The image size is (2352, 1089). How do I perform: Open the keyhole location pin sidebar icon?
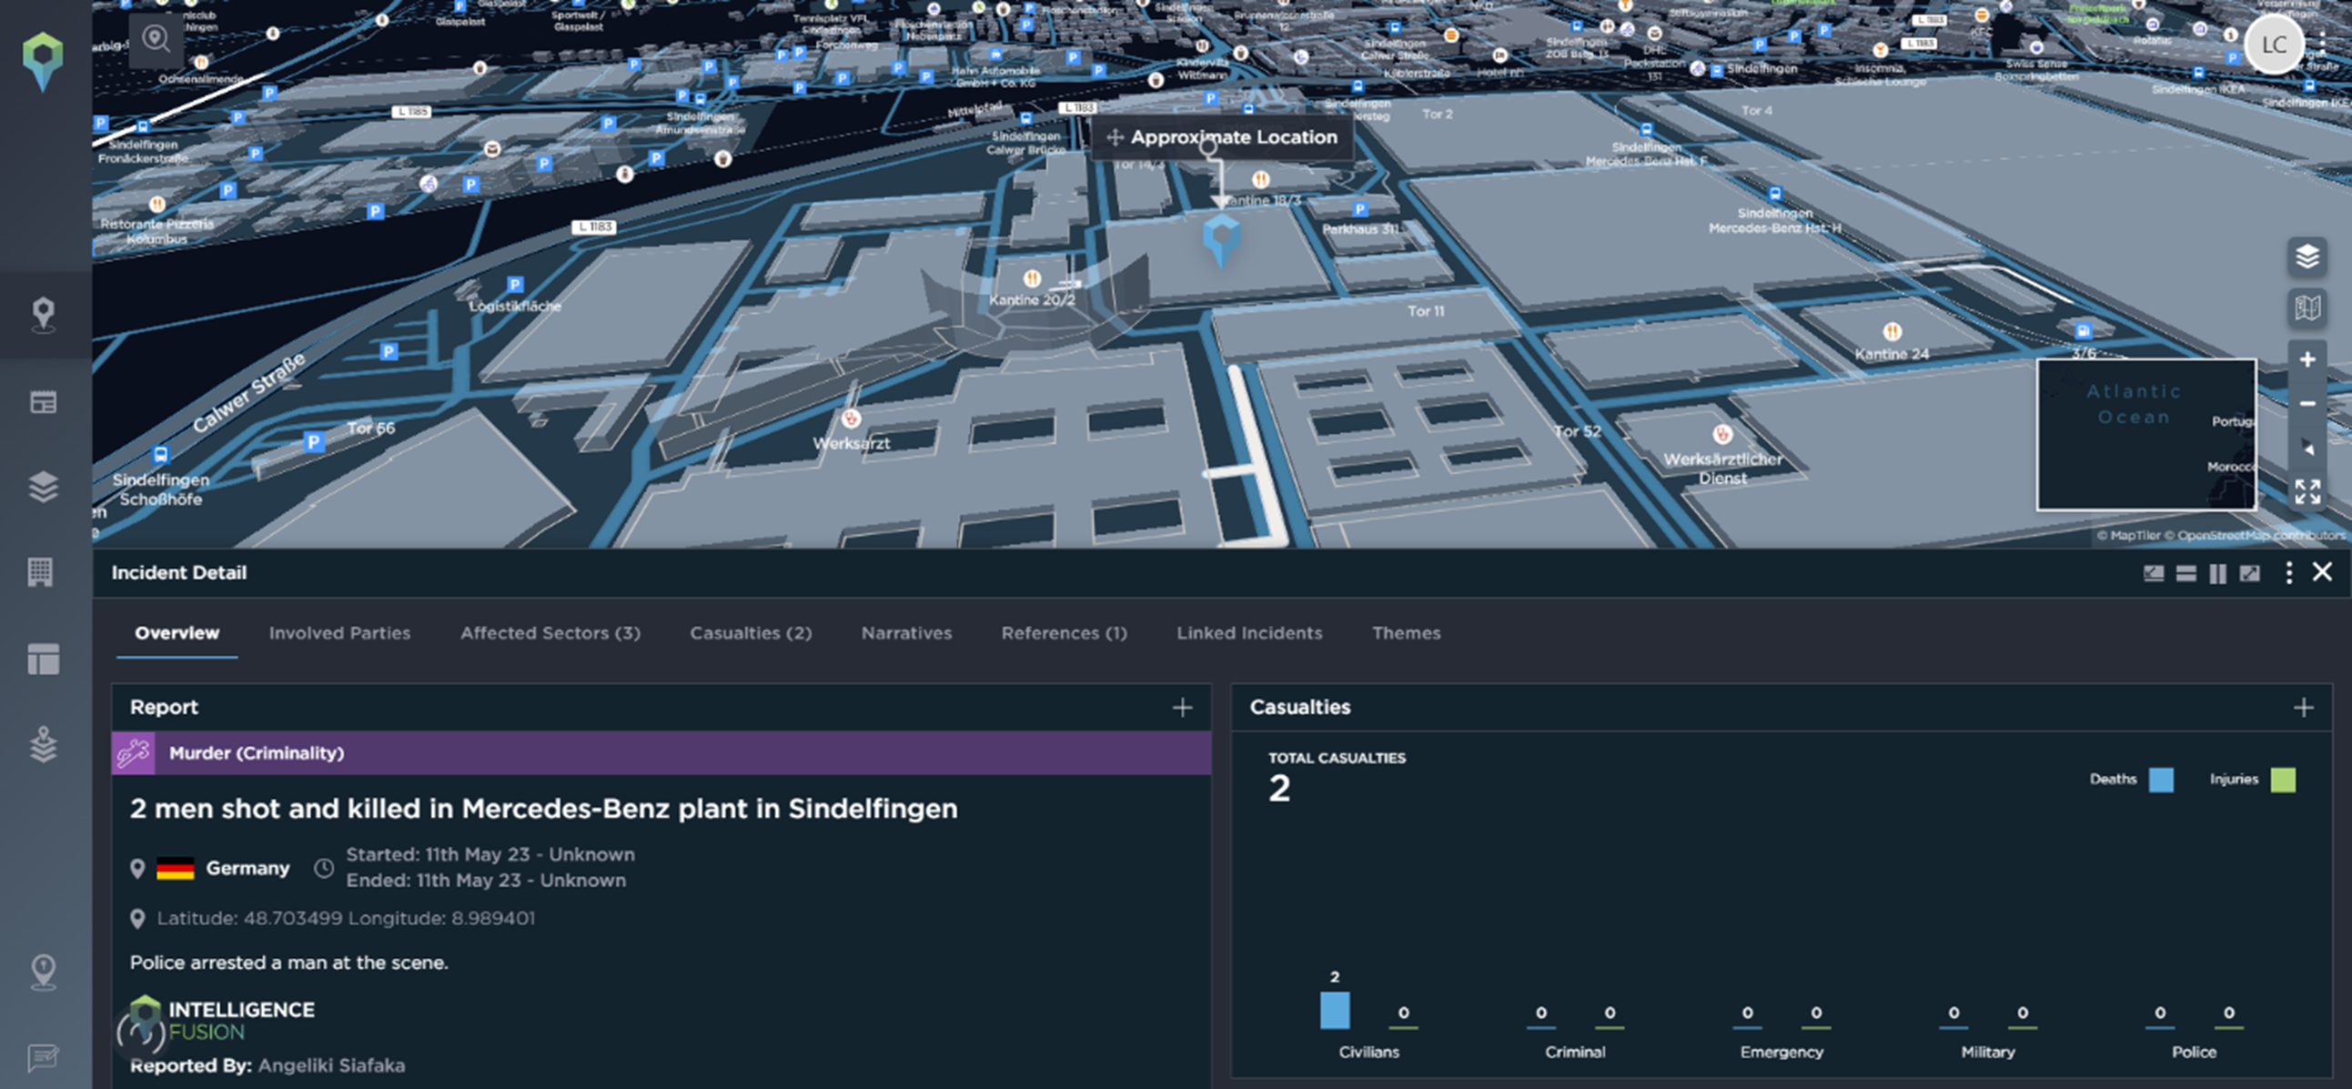coord(43,973)
